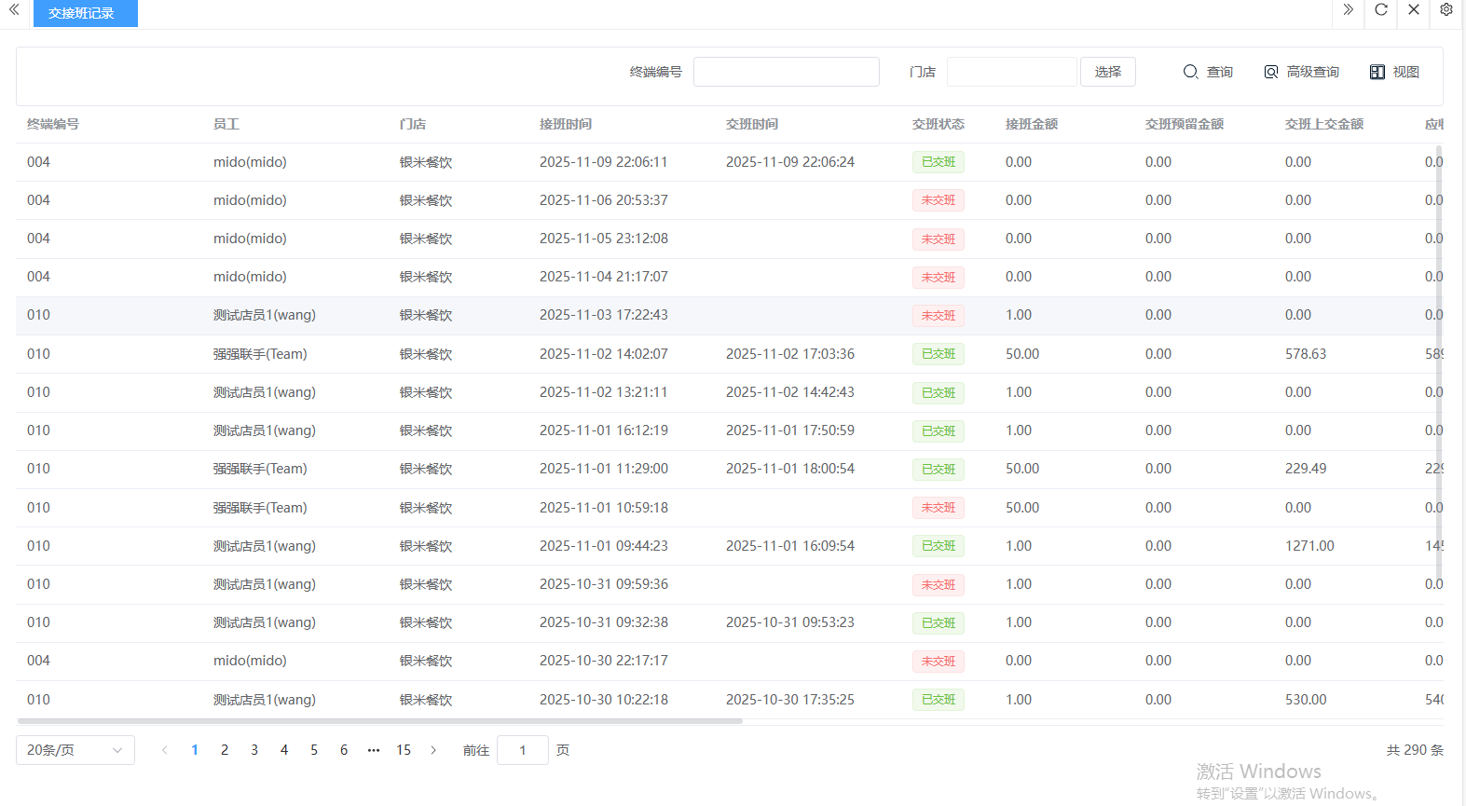Open the 视图 view layout option
The height and width of the screenshot is (806, 1466).
(x=1394, y=72)
